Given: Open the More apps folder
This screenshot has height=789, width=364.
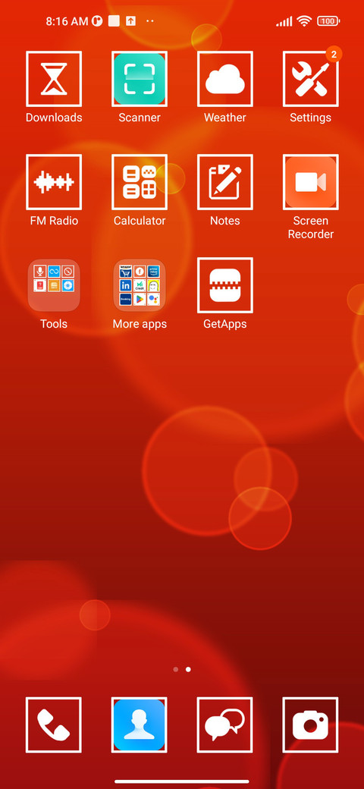Looking at the screenshot, I should click(x=140, y=285).
